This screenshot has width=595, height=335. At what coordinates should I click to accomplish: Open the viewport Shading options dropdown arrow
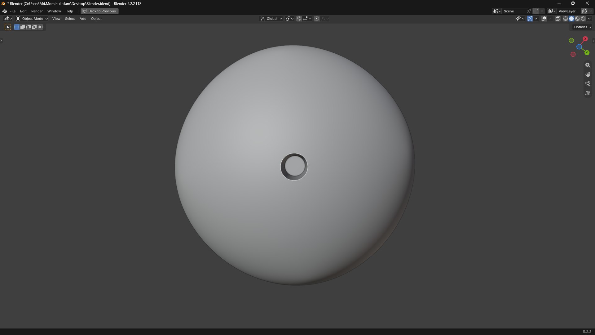coord(589,19)
